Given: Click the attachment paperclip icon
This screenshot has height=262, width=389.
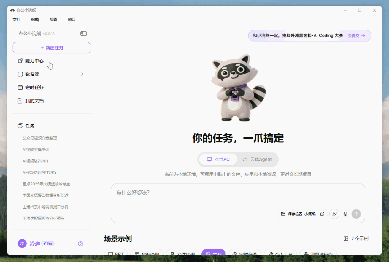Looking at the screenshot, I should 334,214.
